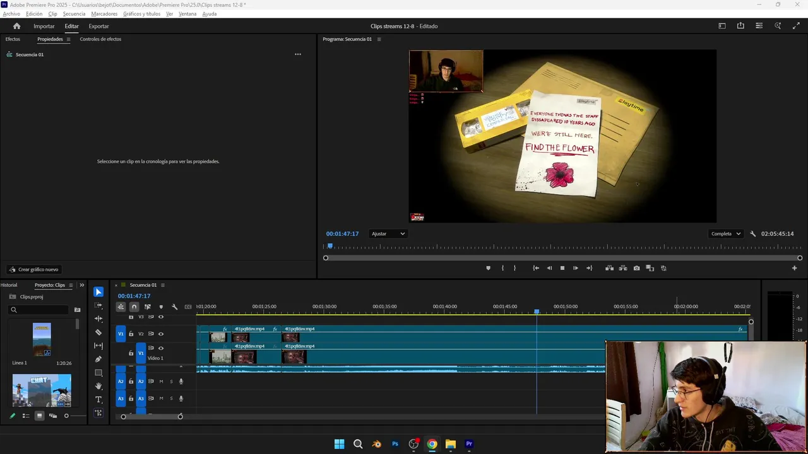Export frame with the camera icon

pyautogui.click(x=636, y=268)
